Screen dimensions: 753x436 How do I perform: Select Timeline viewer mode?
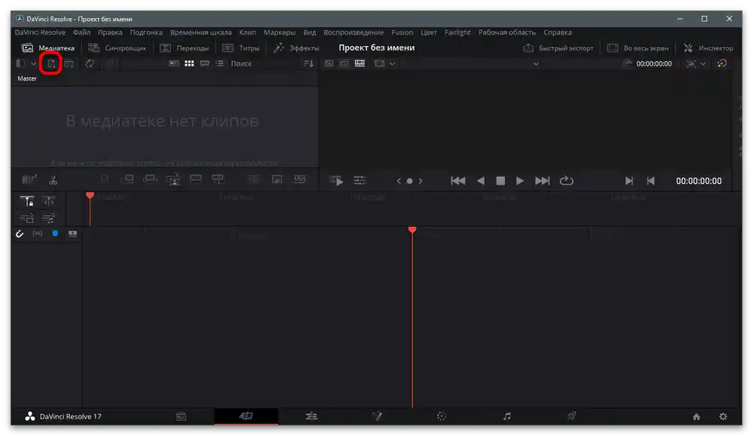click(x=360, y=63)
